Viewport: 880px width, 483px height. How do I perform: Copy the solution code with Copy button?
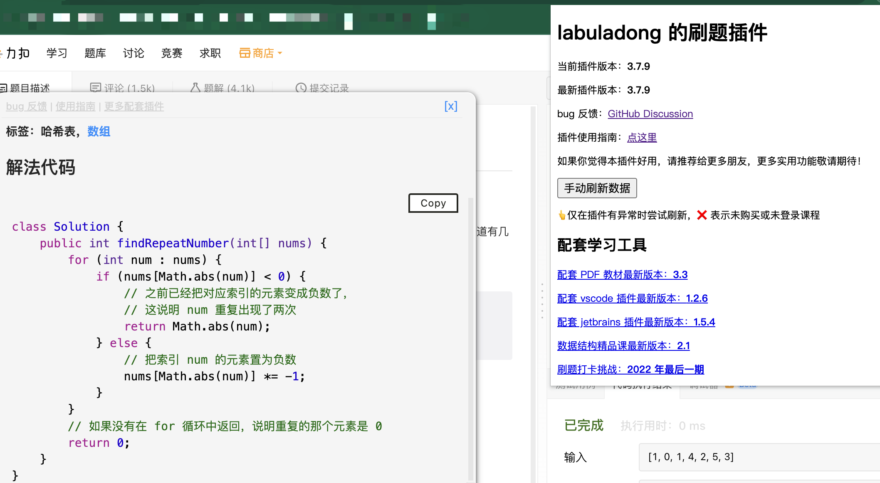433,203
